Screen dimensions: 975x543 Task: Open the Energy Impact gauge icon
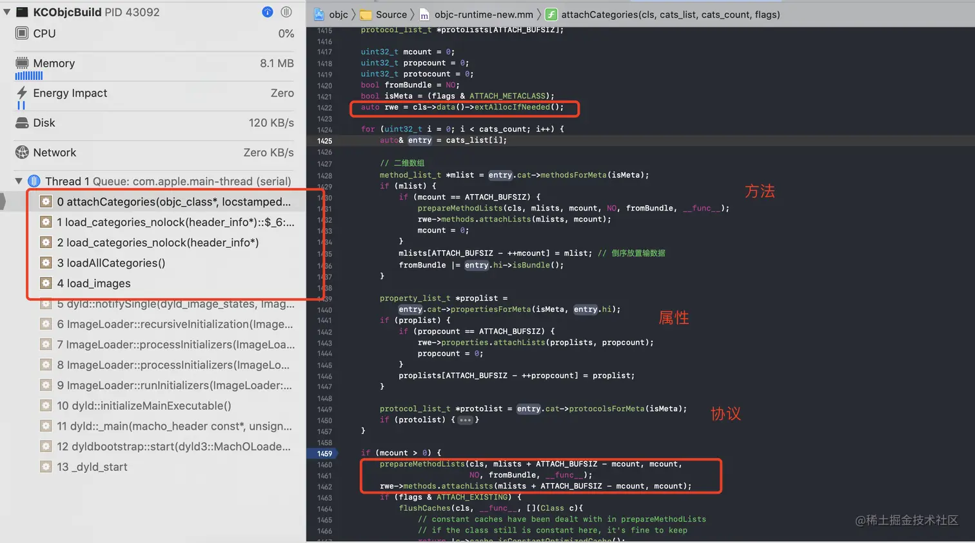click(22, 93)
